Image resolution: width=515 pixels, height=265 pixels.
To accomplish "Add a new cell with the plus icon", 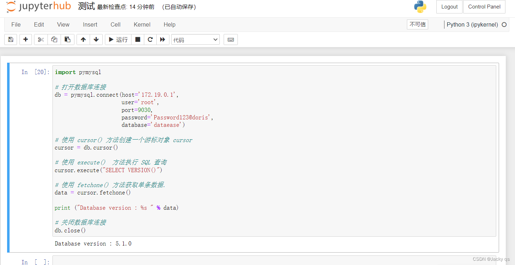I will click(25, 39).
